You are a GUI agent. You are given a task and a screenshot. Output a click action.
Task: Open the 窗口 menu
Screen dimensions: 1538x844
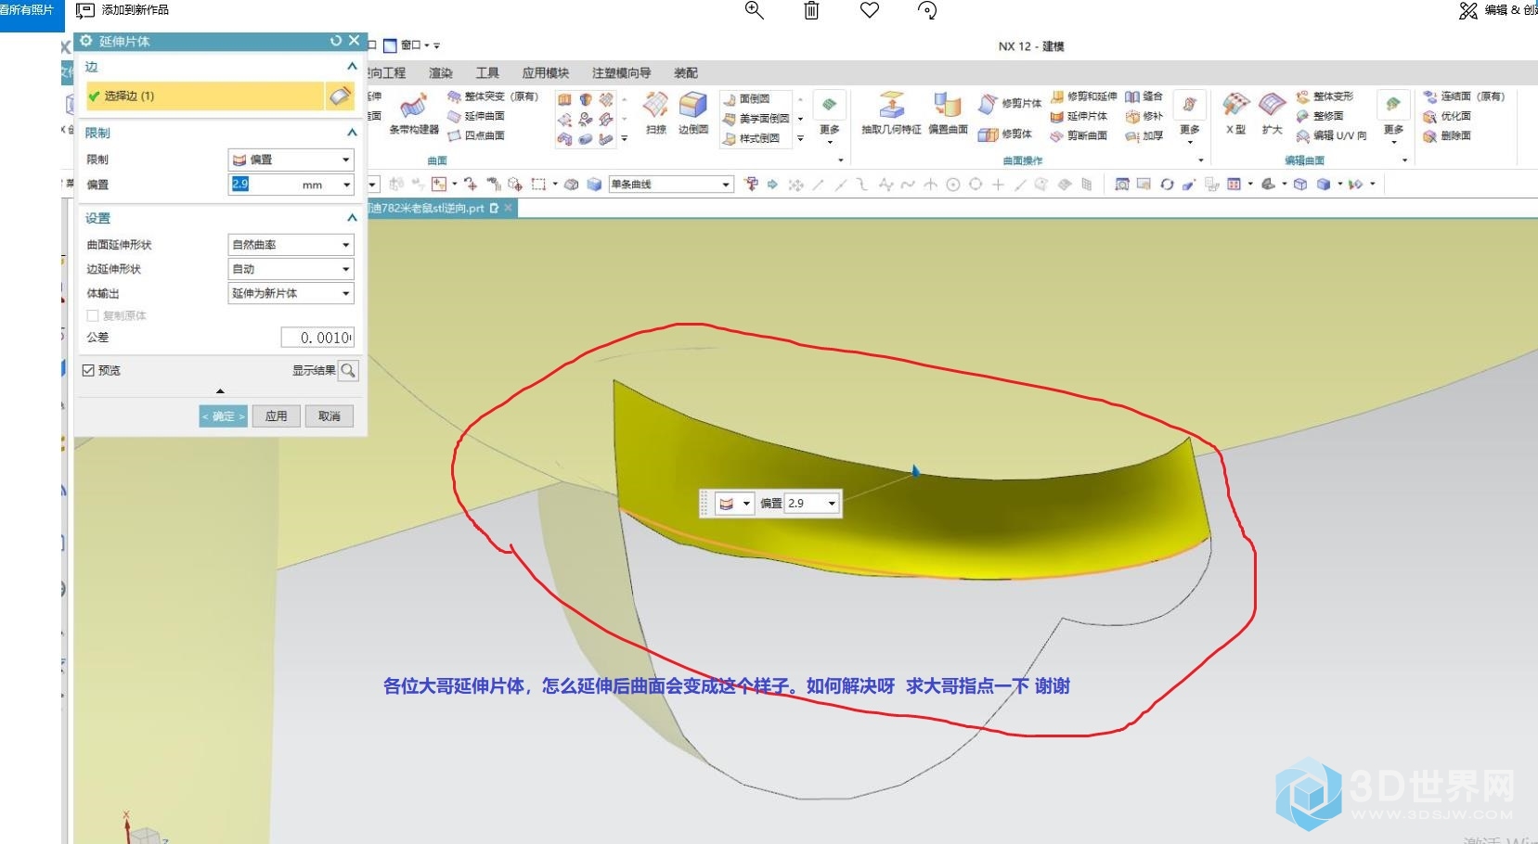pos(412,45)
